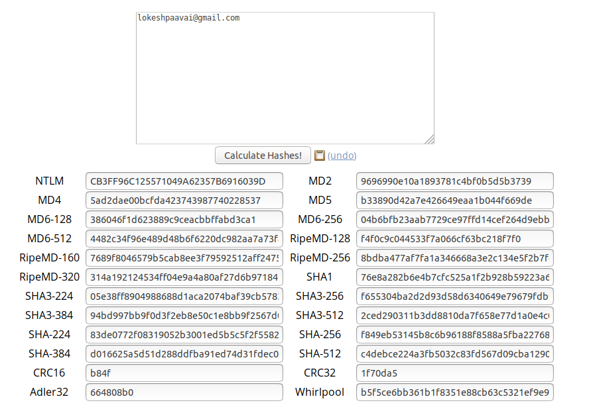The image size is (591, 411).
Task: Click the SHA3-512 result field
Action: (455, 315)
